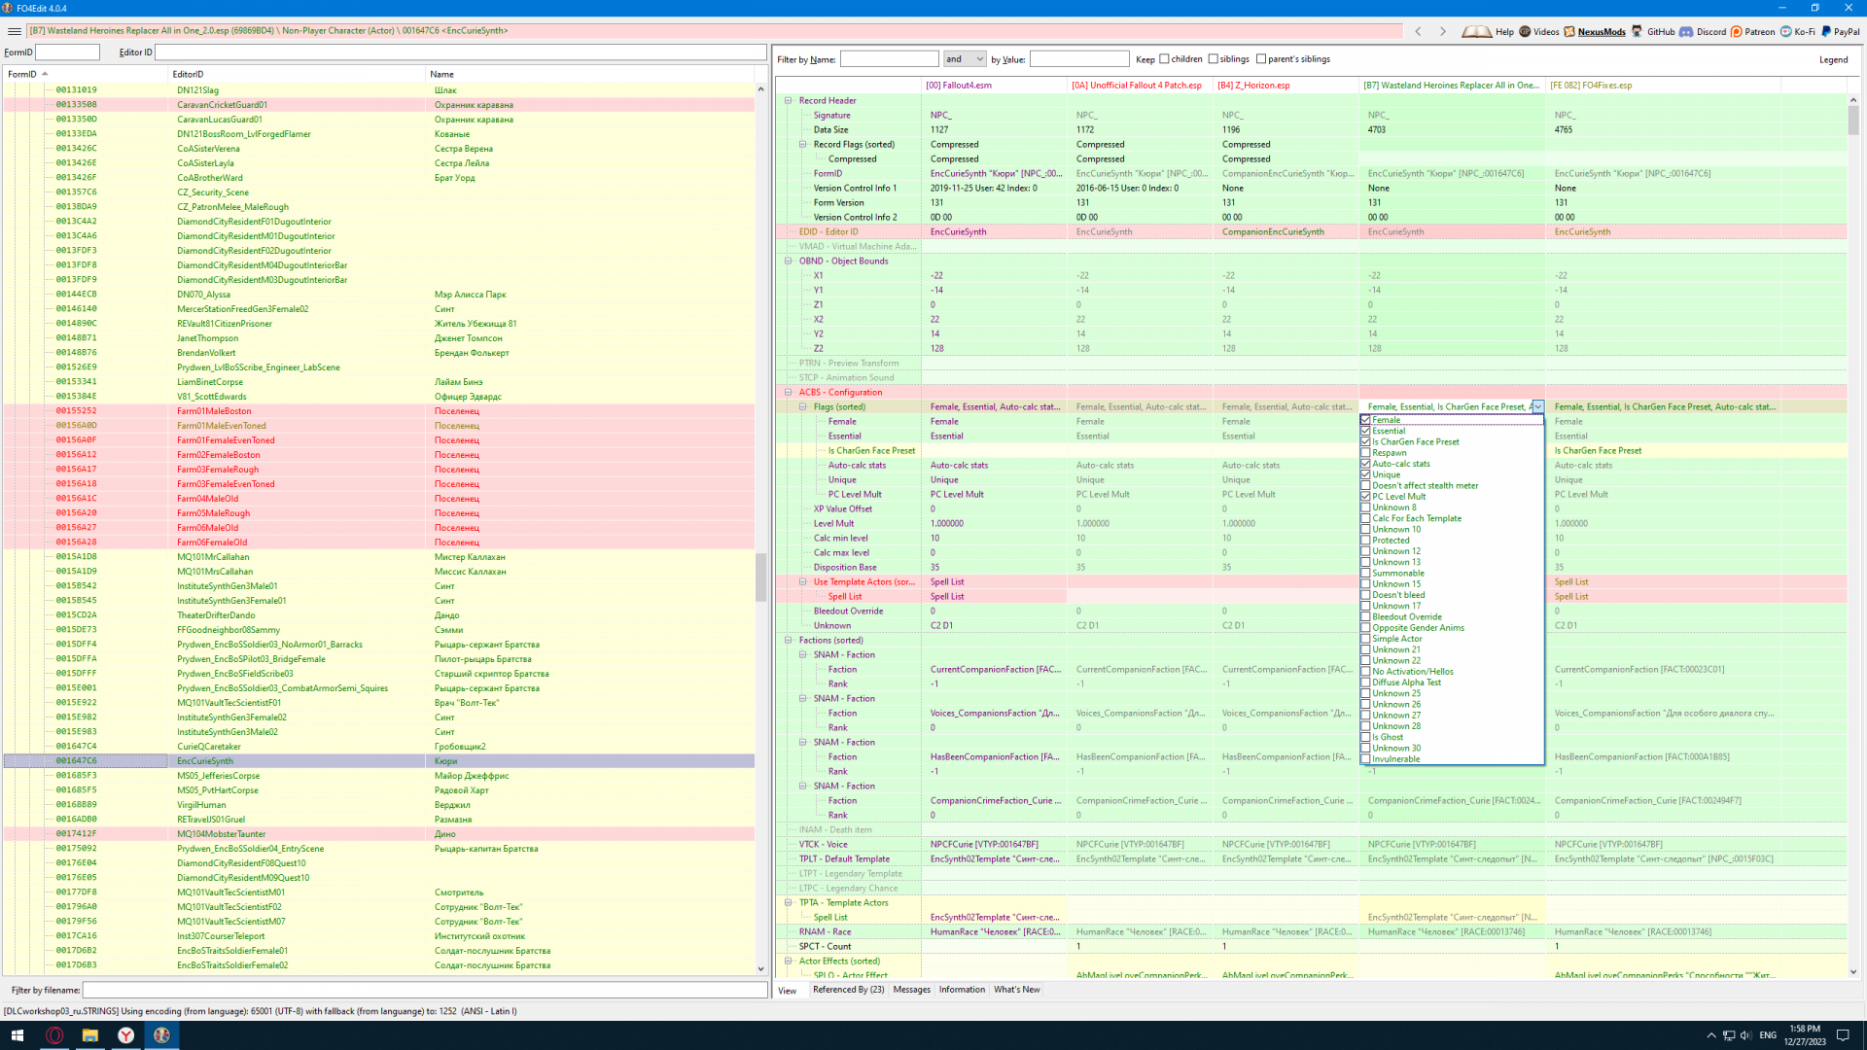Switch to the Referenced By (23) tab
Viewport: 1867px width, 1050px height.
848,990
